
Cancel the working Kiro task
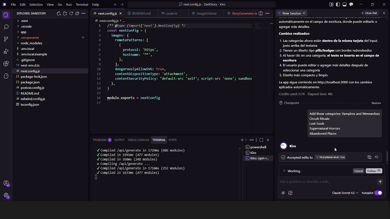tap(359, 171)
